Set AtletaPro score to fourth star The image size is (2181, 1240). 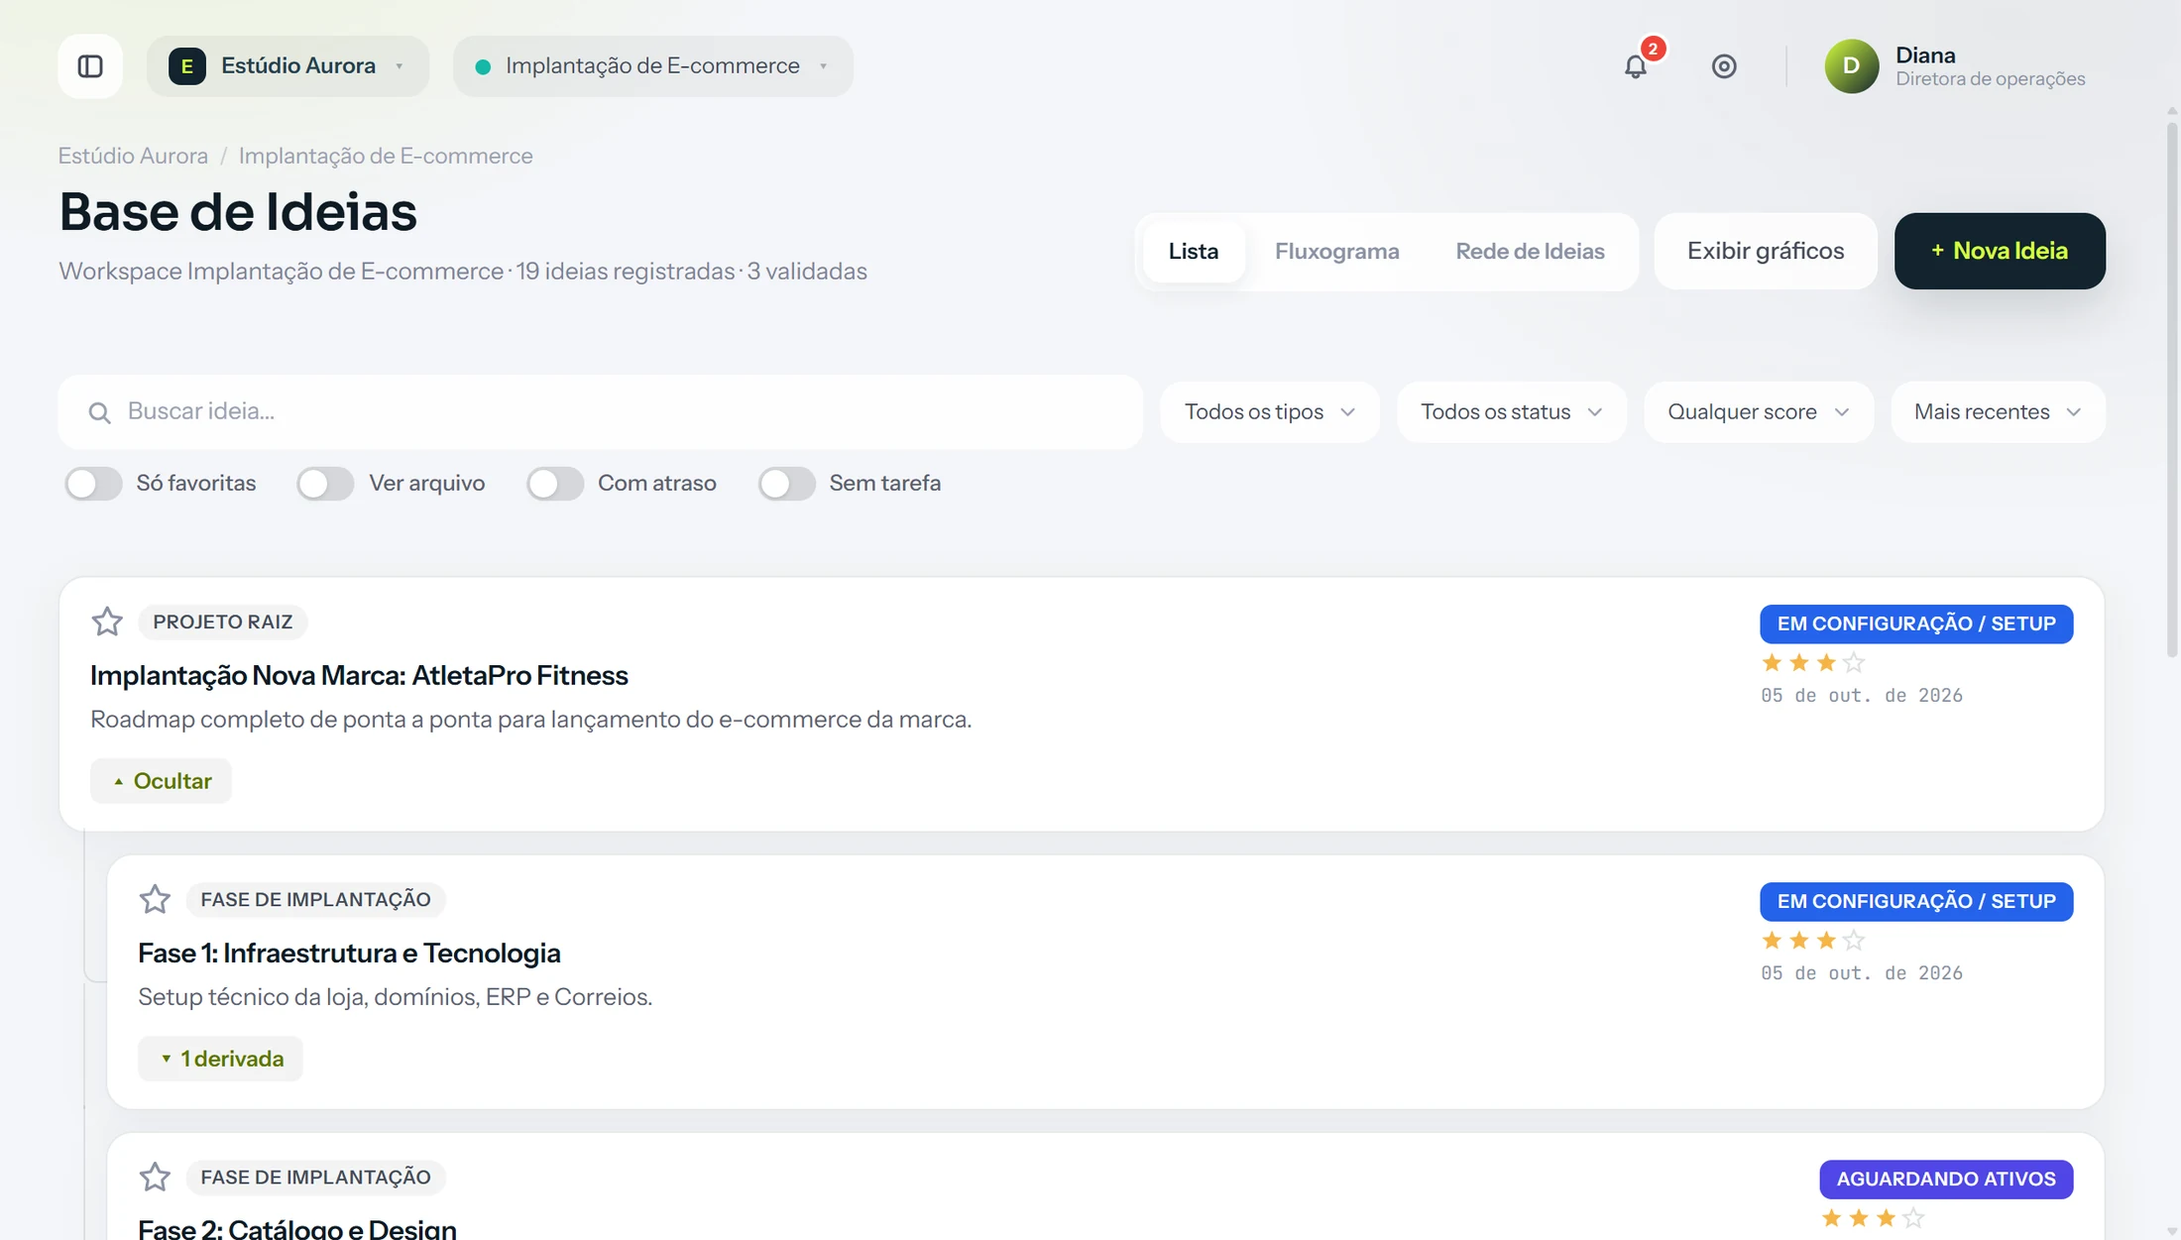click(1854, 662)
